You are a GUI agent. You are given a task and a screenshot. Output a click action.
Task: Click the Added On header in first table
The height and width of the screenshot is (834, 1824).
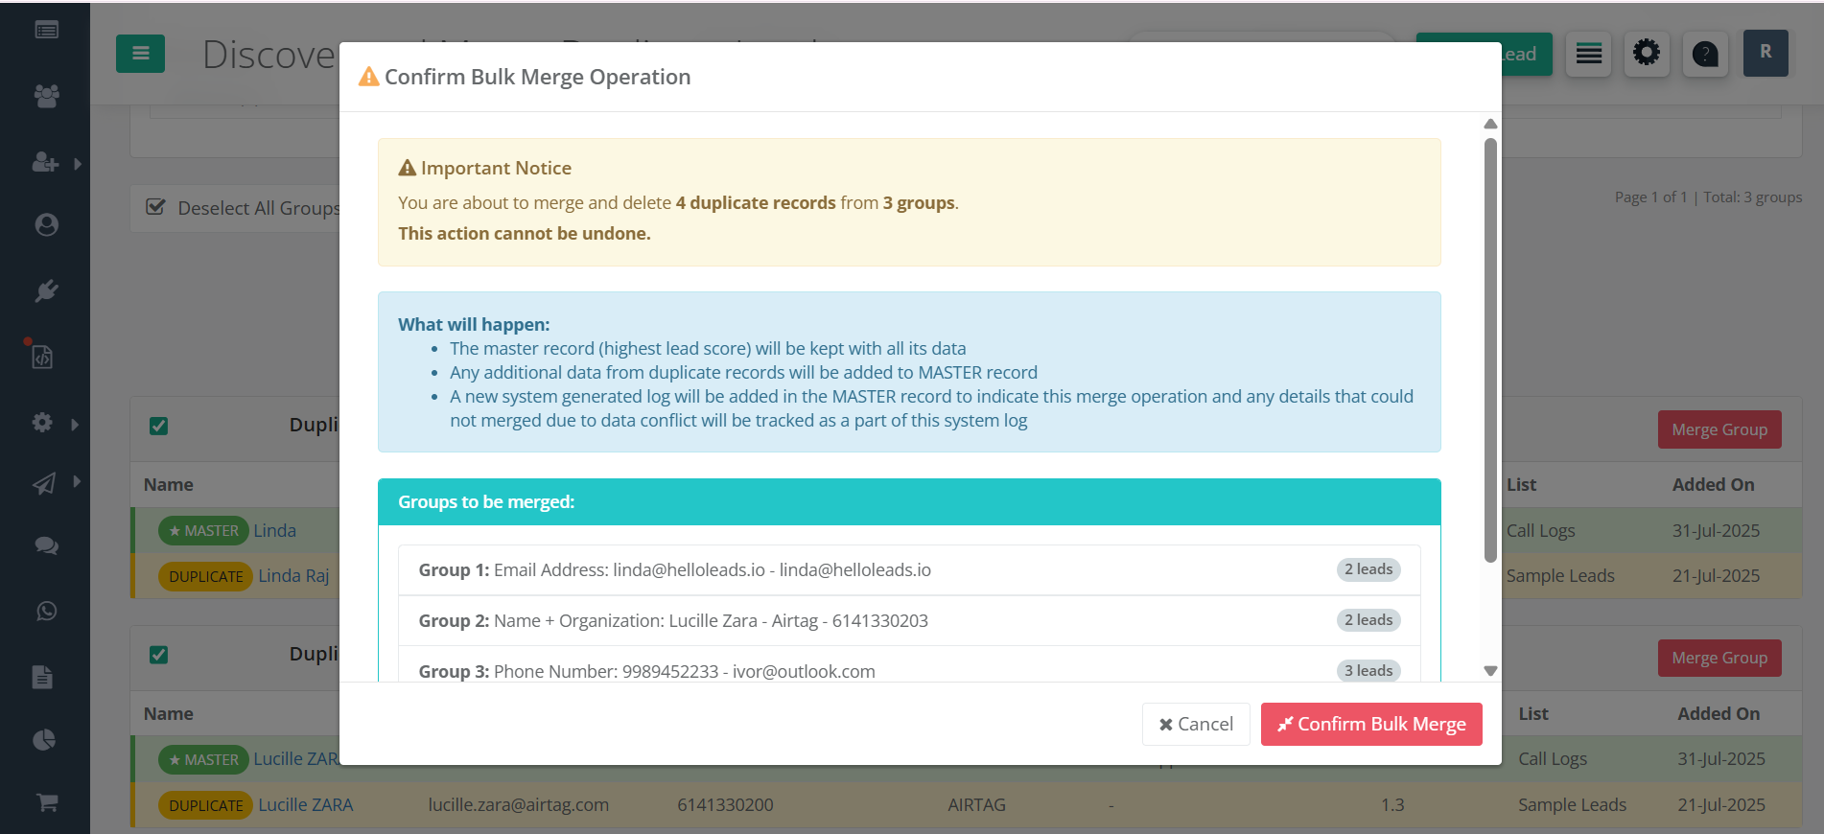tap(1713, 484)
